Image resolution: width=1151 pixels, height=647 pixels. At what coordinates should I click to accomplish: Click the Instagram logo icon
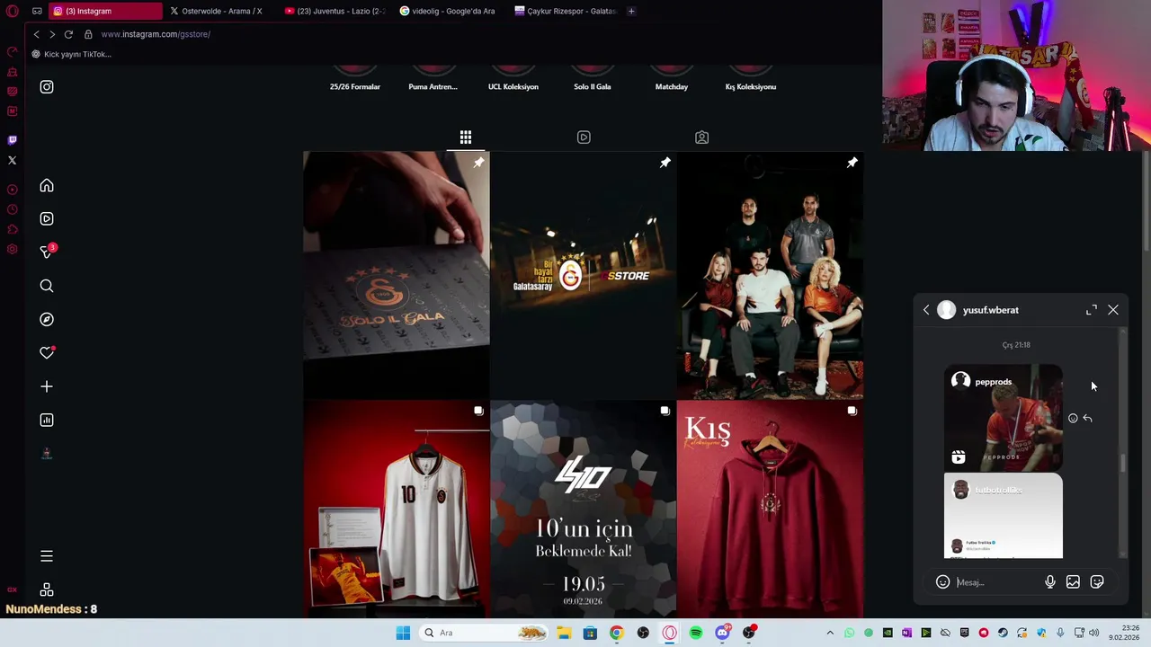[x=47, y=87]
